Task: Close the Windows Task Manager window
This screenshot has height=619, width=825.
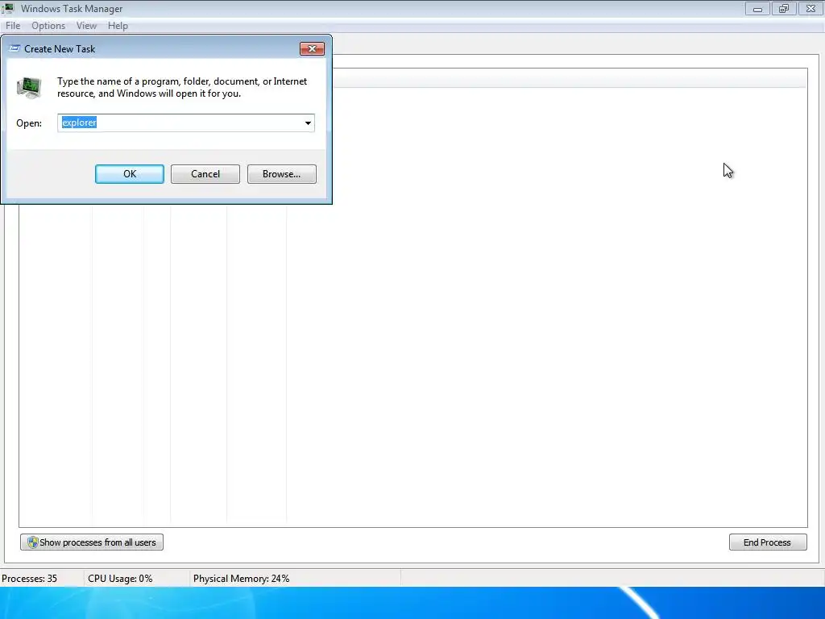Action: point(810,9)
